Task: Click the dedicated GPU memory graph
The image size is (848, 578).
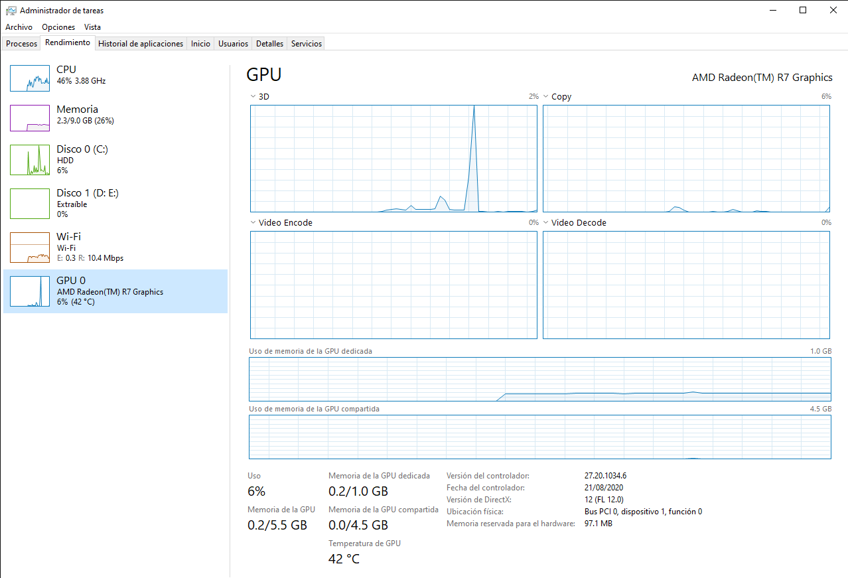Action: tap(540, 380)
